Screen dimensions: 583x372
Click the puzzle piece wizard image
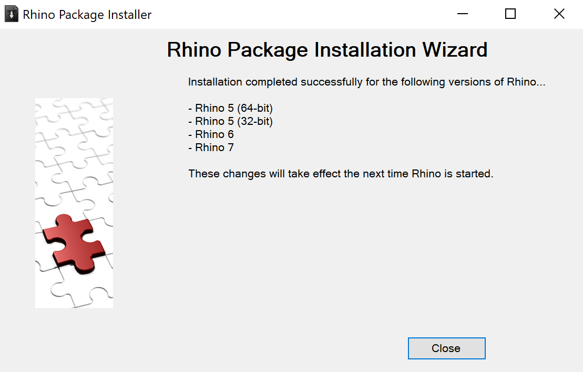point(74,203)
